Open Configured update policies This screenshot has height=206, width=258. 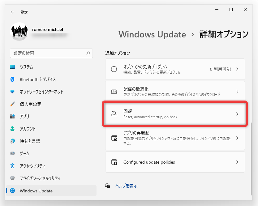[x=175, y=162]
